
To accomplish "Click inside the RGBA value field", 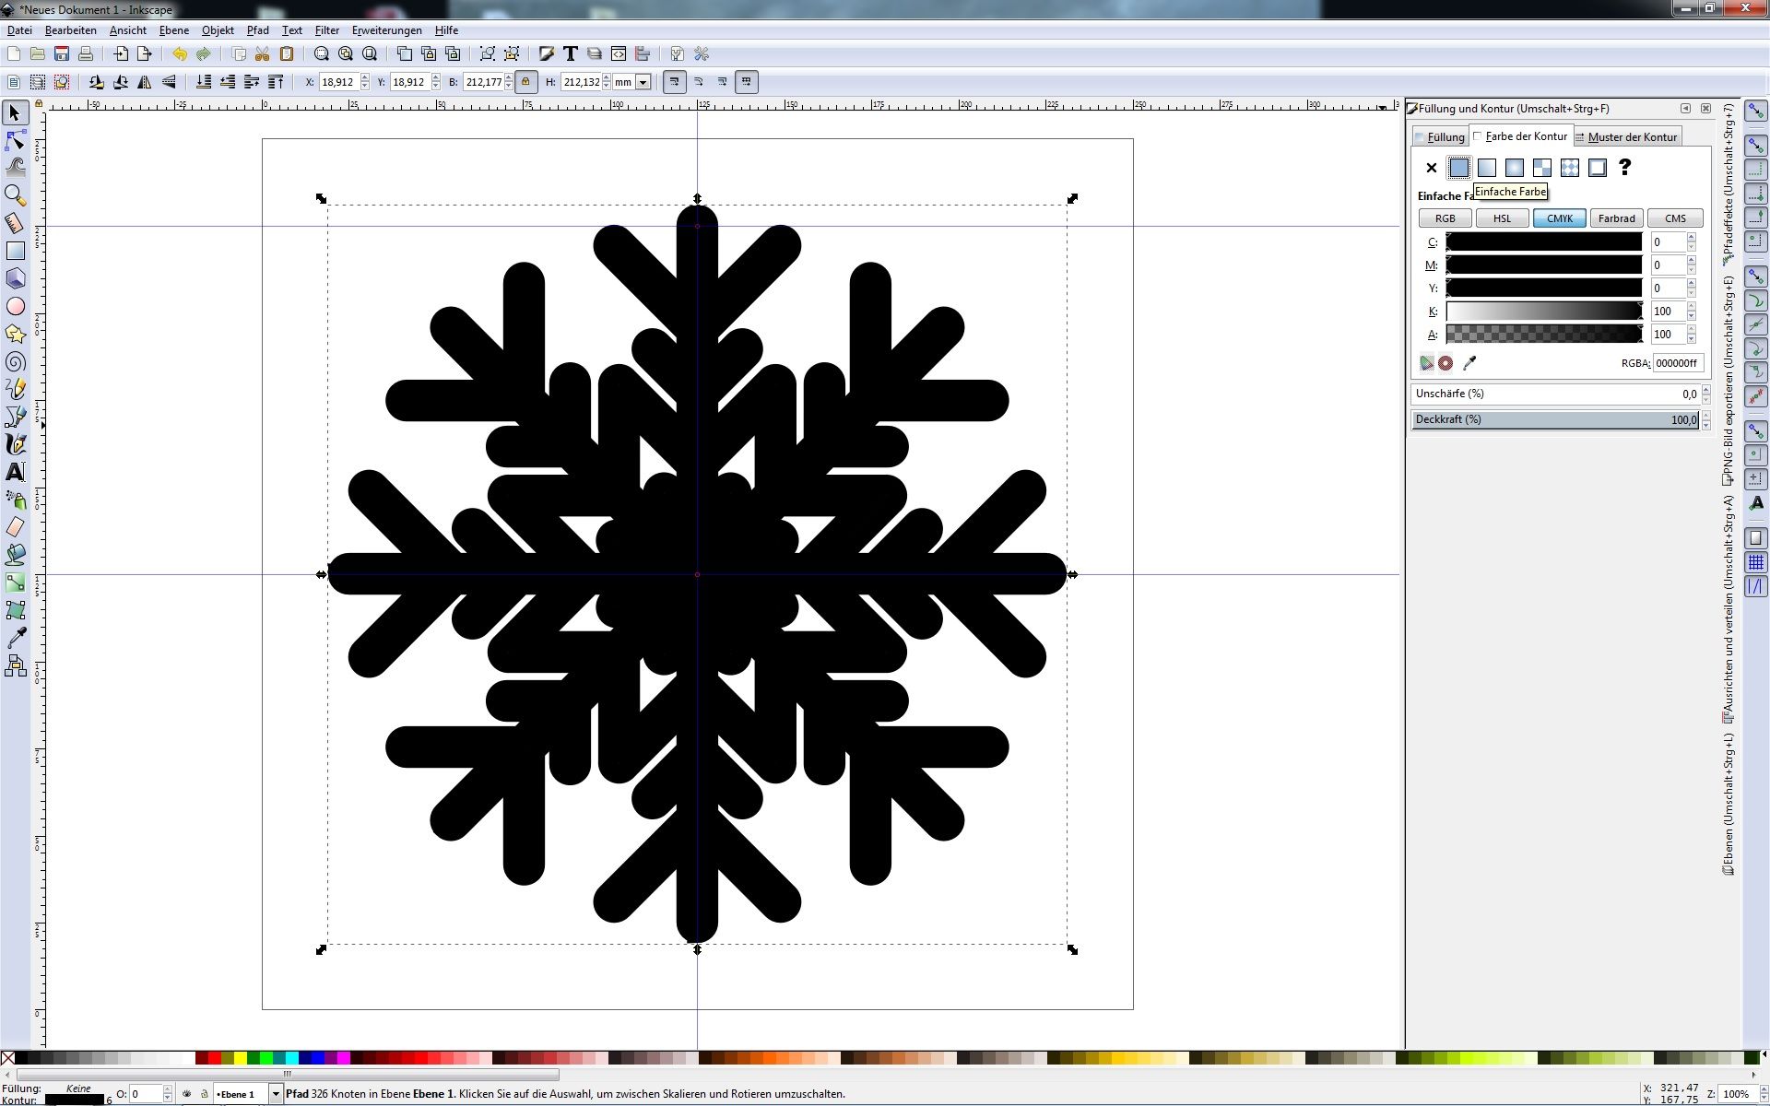I will (1680, 363).
